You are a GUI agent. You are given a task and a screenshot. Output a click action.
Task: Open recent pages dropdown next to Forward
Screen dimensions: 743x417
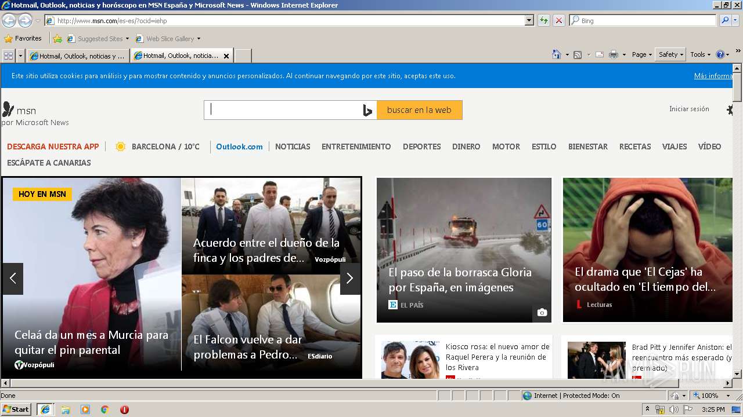[x=38, y=21]
